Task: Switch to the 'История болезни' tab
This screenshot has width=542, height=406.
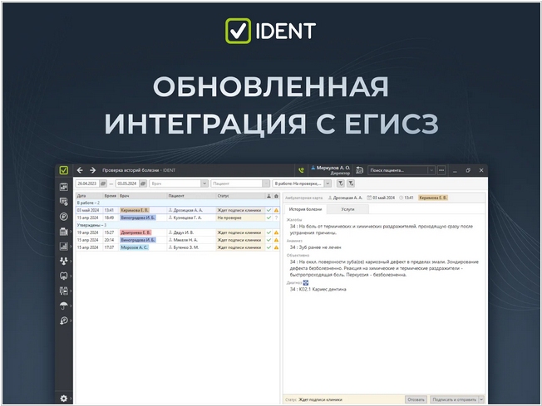Action: [305, 209]
